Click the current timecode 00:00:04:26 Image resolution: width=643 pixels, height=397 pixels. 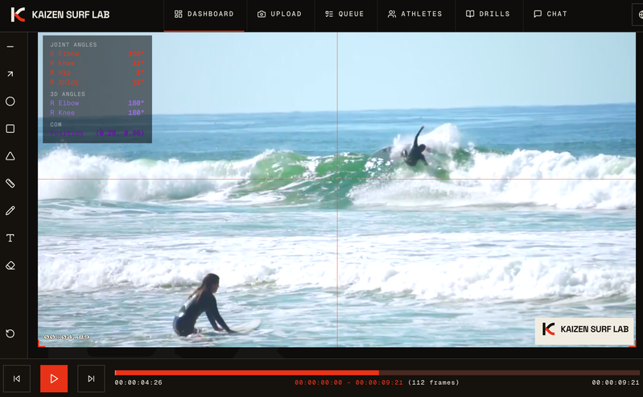[138, 383]
